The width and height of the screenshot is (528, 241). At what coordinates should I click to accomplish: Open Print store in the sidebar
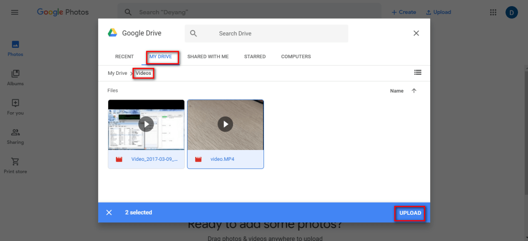(x=15, y=166)
